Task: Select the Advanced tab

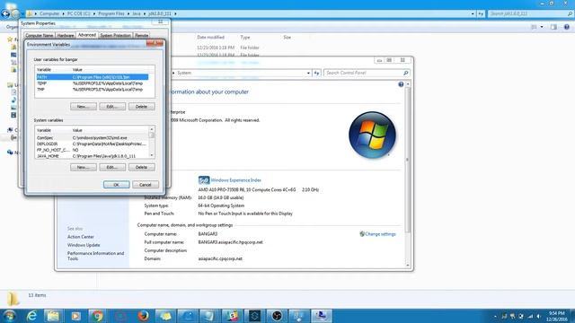Action: click(87, 35)
